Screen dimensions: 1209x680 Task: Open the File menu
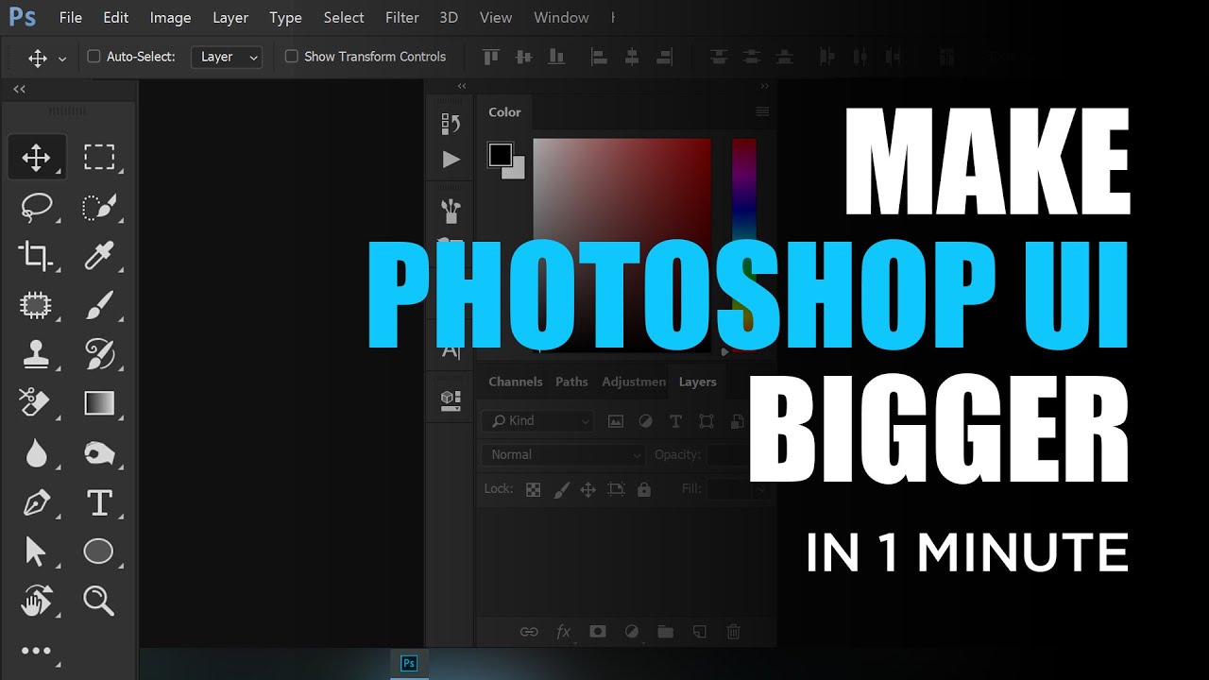pos(70,18)
